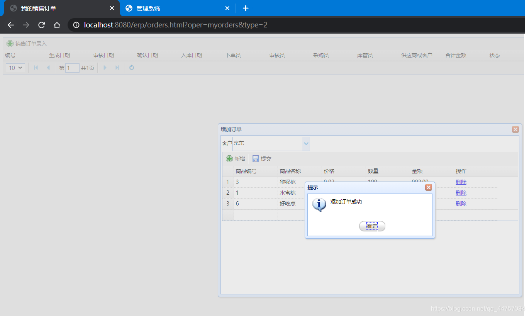
Task: Click the 提交 save icon
Action: [x=255, y=159]
